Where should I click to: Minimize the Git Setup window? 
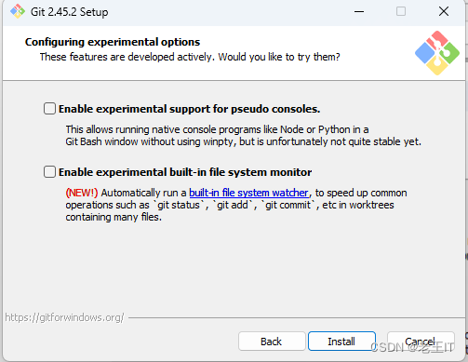359,11
